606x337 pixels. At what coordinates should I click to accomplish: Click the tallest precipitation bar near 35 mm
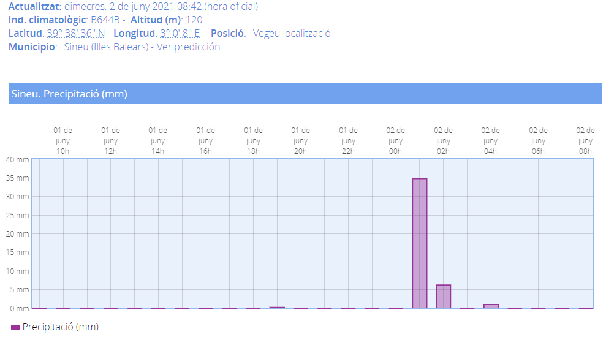[x=419, y=243]
